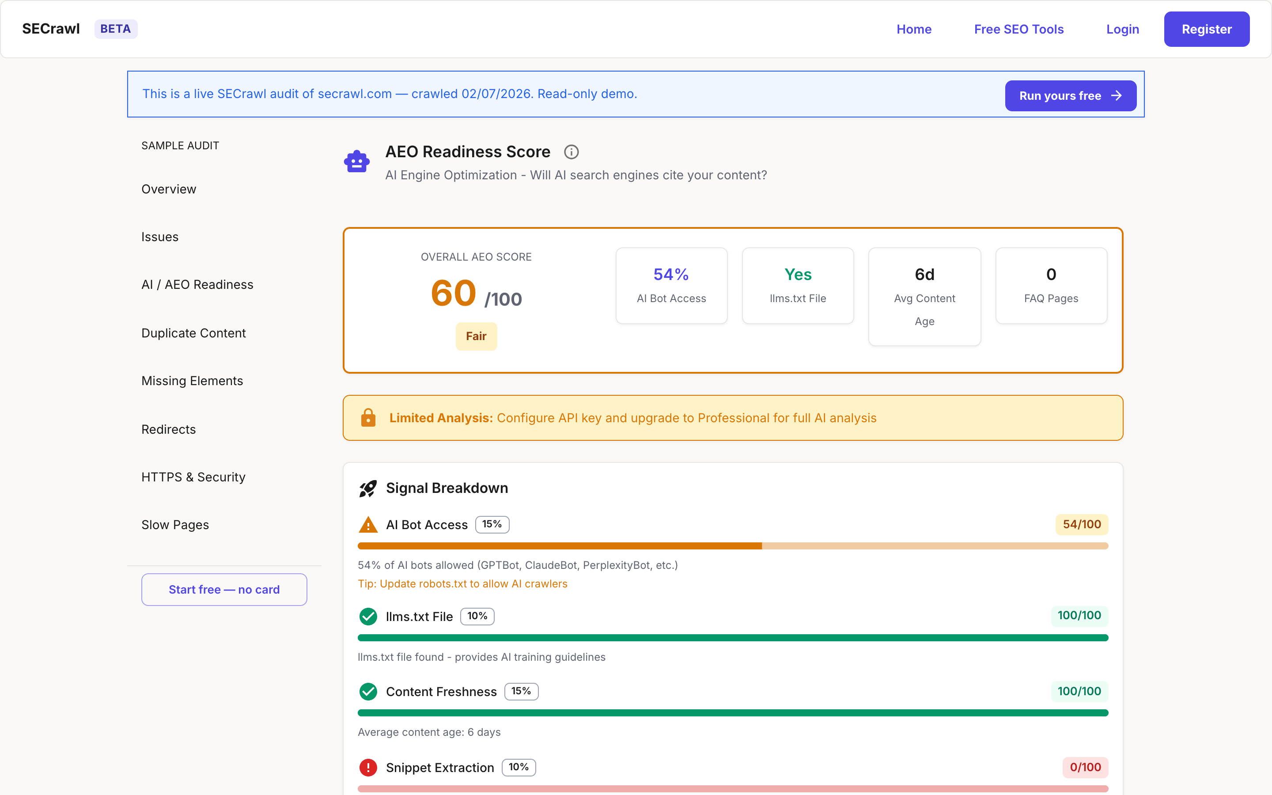
Task: Click the Fair rating badge
Action: (x=476, y=336)
